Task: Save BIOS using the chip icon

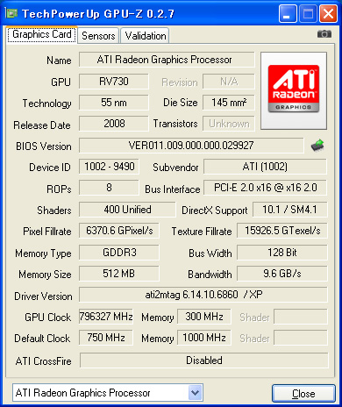Action: 317,145
